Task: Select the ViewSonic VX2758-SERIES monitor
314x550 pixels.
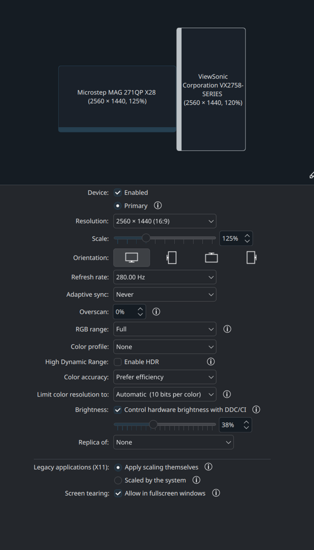Action: point(211,89)
